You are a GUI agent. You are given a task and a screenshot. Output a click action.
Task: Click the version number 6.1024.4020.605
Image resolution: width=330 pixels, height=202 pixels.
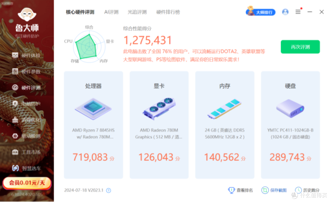27,195
